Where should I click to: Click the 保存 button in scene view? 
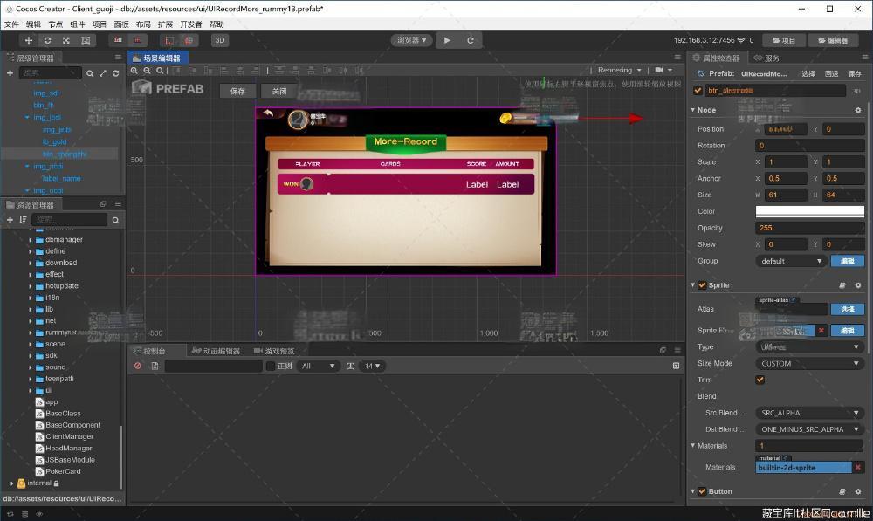pyautogui.click(x=238, y=91)
